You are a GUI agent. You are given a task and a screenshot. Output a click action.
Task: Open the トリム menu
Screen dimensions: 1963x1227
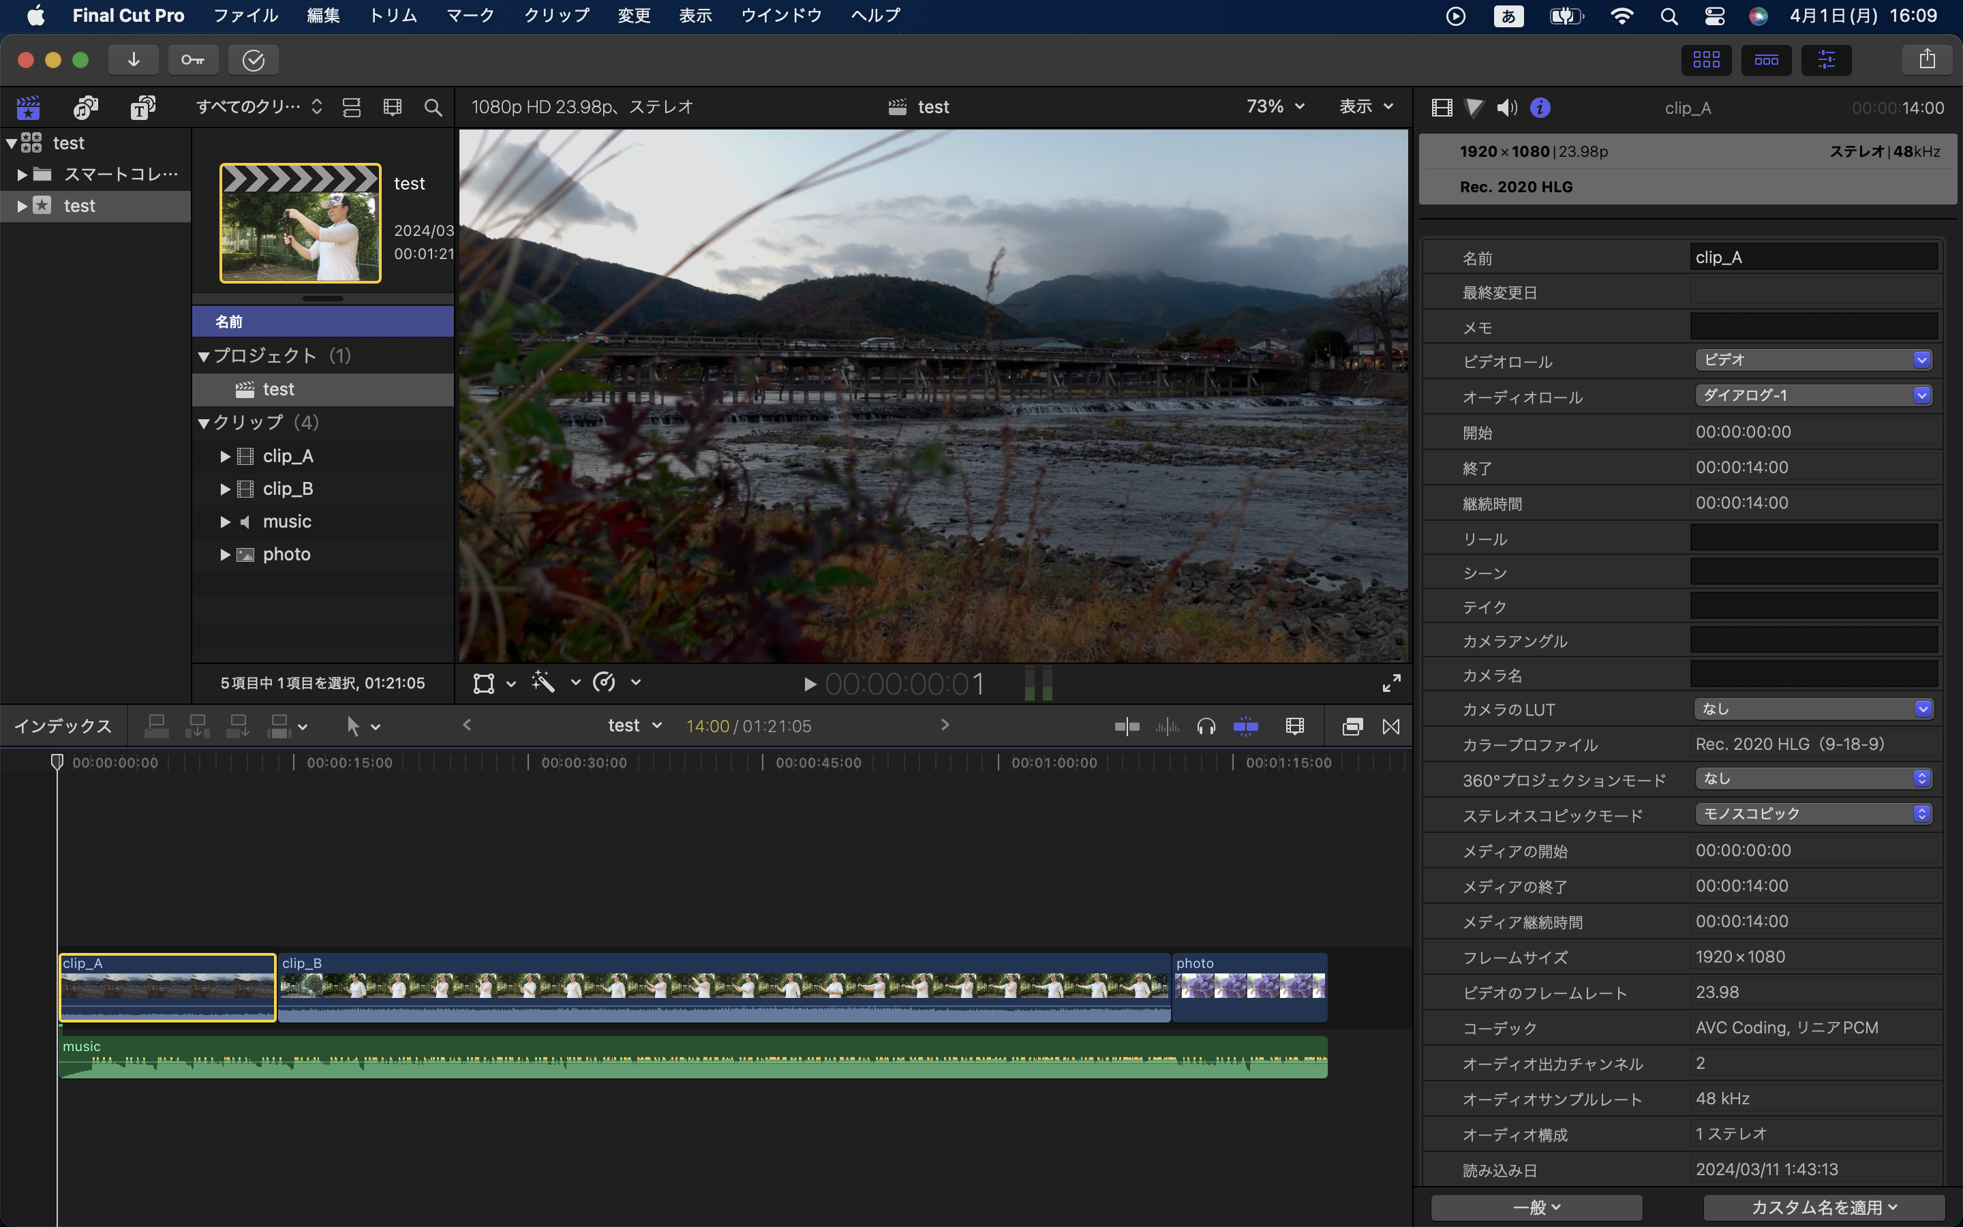coord(393,16)
